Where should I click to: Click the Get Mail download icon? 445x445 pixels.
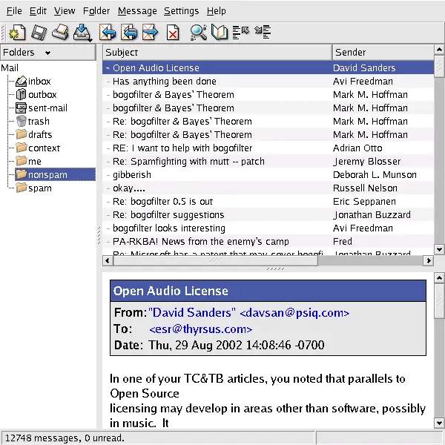point(82,32)
